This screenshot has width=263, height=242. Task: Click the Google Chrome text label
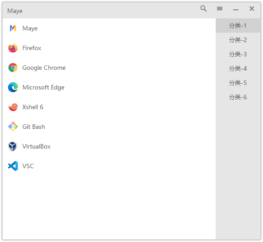point(44,68)
